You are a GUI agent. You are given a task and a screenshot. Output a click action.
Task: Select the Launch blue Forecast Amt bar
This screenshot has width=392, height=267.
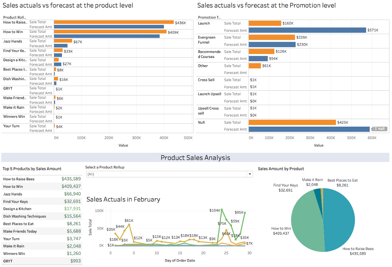coord(307,30)
